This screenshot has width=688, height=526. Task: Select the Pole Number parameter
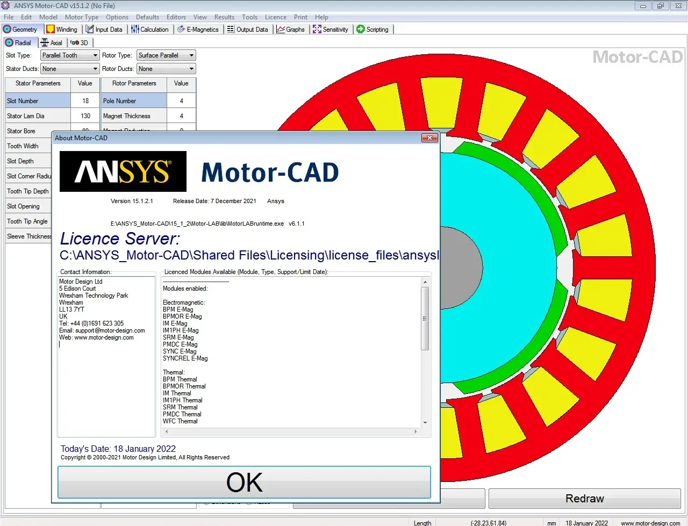134,101
